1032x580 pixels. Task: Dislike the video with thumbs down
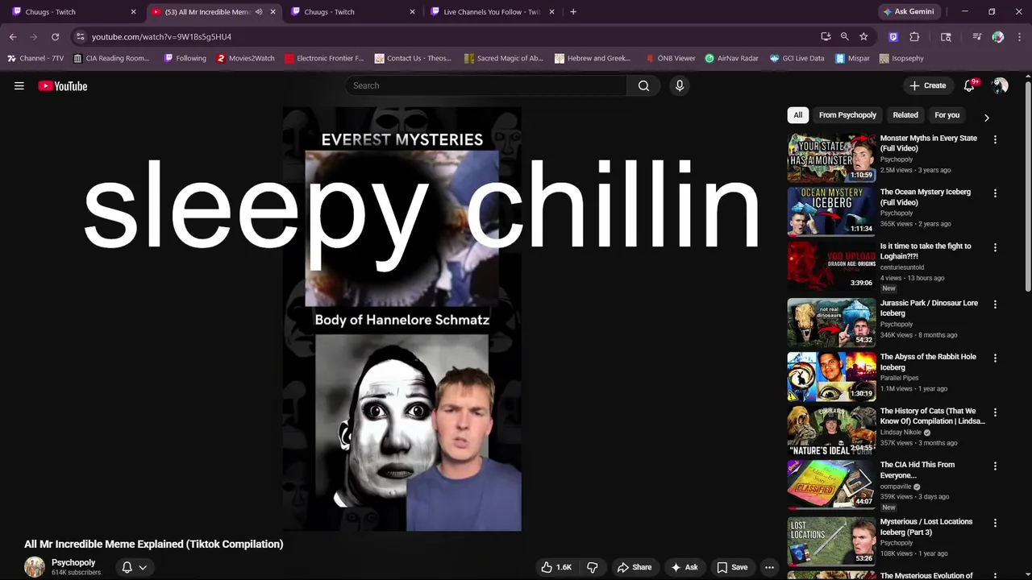point(592,567)
